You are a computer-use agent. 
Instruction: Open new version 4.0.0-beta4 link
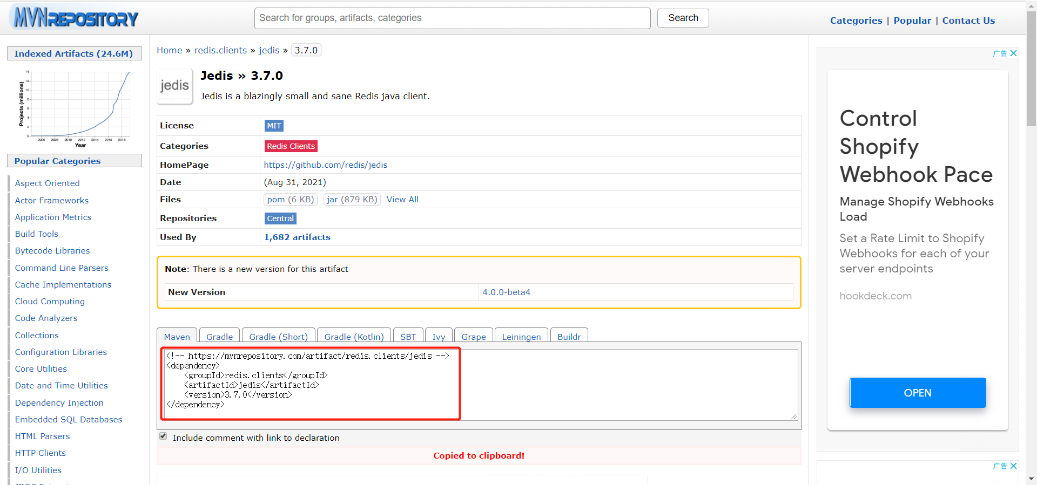click(x=506, y=292)
